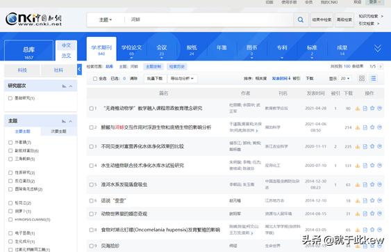This screenshot has width=391, height=252.
Task: Switch to the 报纸 tab
Action: [x=192, y=49]
